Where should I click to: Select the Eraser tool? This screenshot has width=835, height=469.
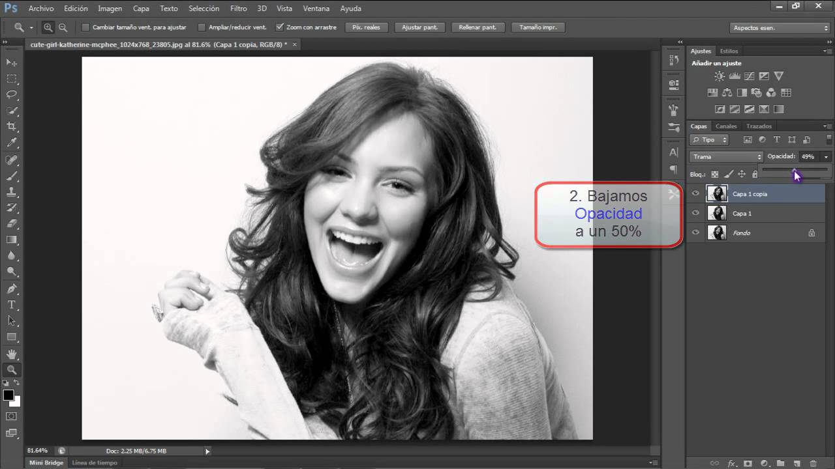pos(11,223)
